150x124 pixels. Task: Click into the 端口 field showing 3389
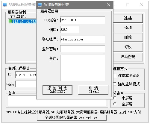[70, 30]
